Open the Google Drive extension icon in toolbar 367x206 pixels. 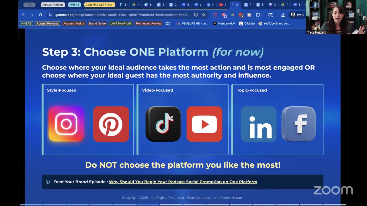point(232,15)
